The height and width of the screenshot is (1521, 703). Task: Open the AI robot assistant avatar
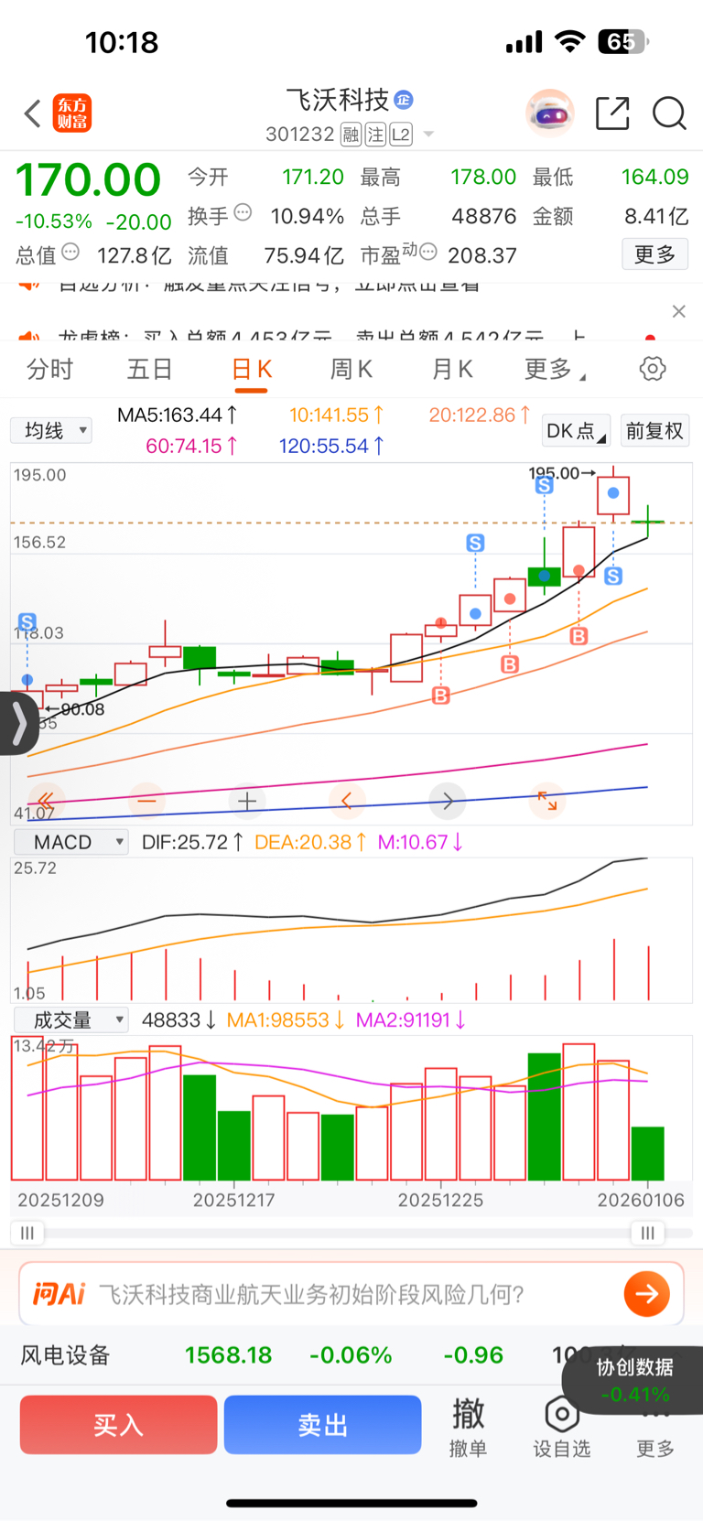550,113
